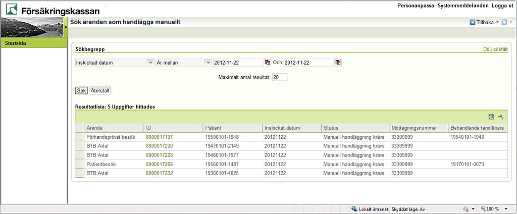Viewport: 517px width, 214px height.
Task: Click the Dölj sökfält link
Action: click(x=495, y=49)
